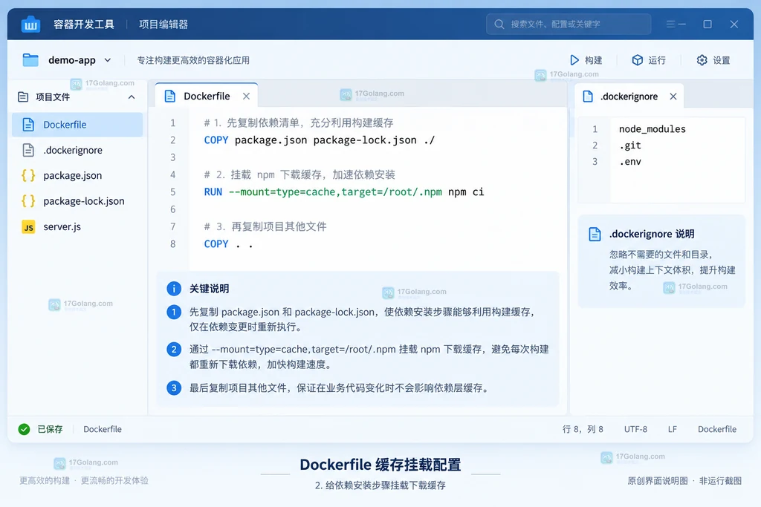Click the info icon beside 关键说明
761x507 pixels.
174,289
